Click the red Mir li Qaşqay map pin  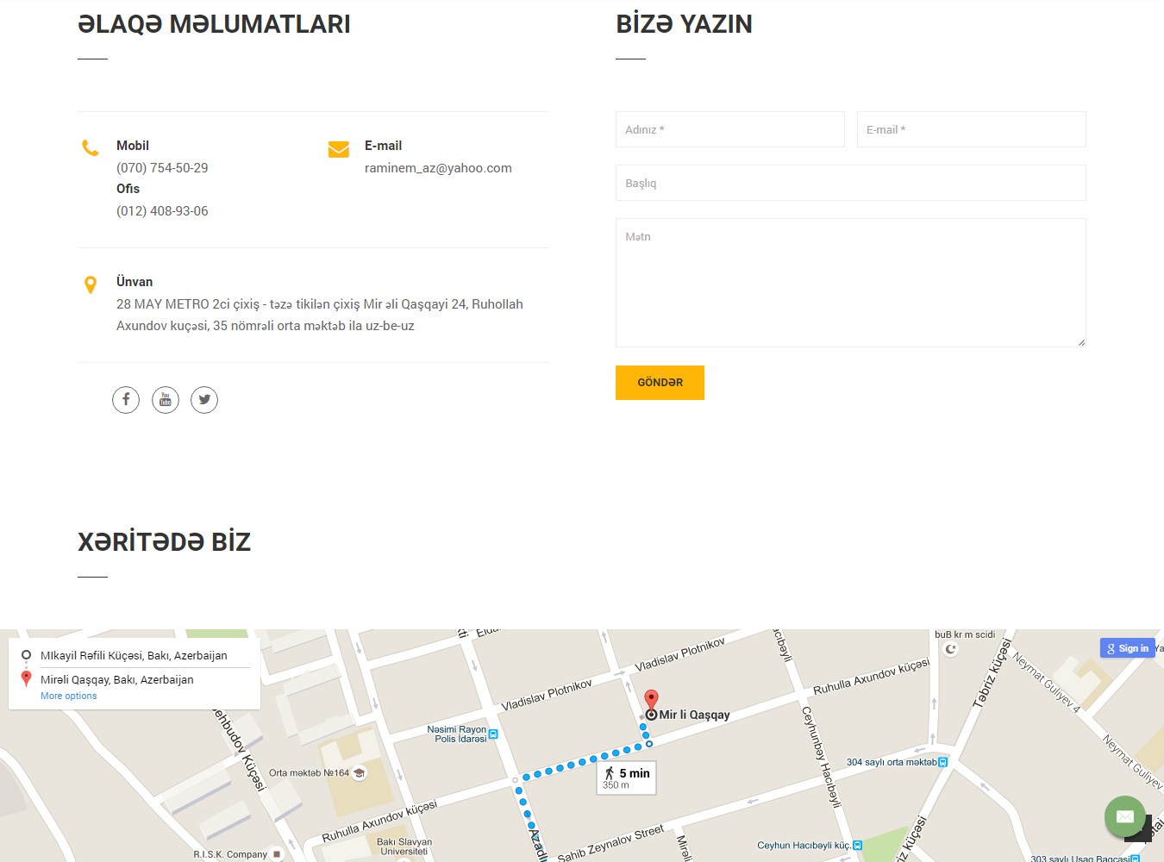tap(652, 700)
